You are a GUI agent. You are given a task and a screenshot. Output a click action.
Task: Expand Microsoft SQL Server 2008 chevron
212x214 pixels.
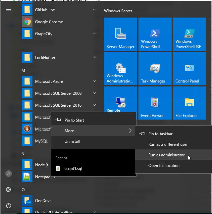pyautogui.click(x=94, y=93)
